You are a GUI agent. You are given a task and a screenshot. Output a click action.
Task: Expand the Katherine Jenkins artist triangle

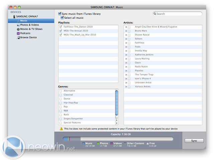pos(126,55)
